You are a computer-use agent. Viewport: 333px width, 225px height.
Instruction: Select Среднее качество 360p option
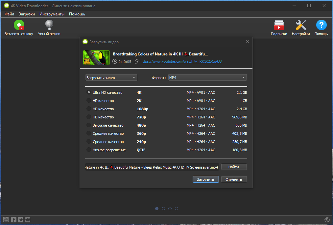(89, 133)
